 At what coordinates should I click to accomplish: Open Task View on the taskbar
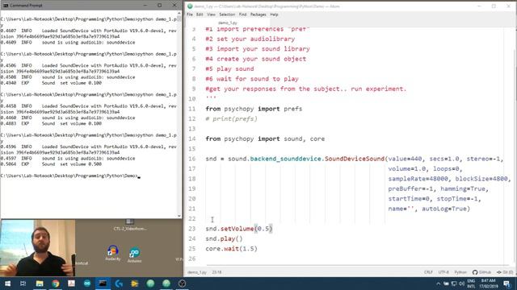(23, 284)
